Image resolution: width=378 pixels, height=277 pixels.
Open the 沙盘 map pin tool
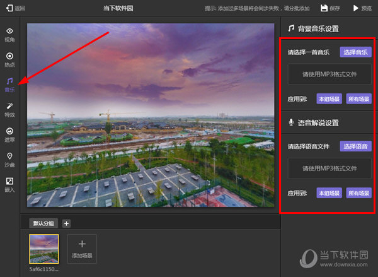tap(9, 160)
